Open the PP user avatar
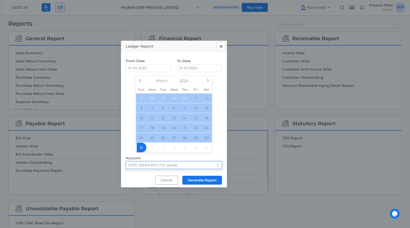This screenshot has height=228, width=410. [400, 7]
